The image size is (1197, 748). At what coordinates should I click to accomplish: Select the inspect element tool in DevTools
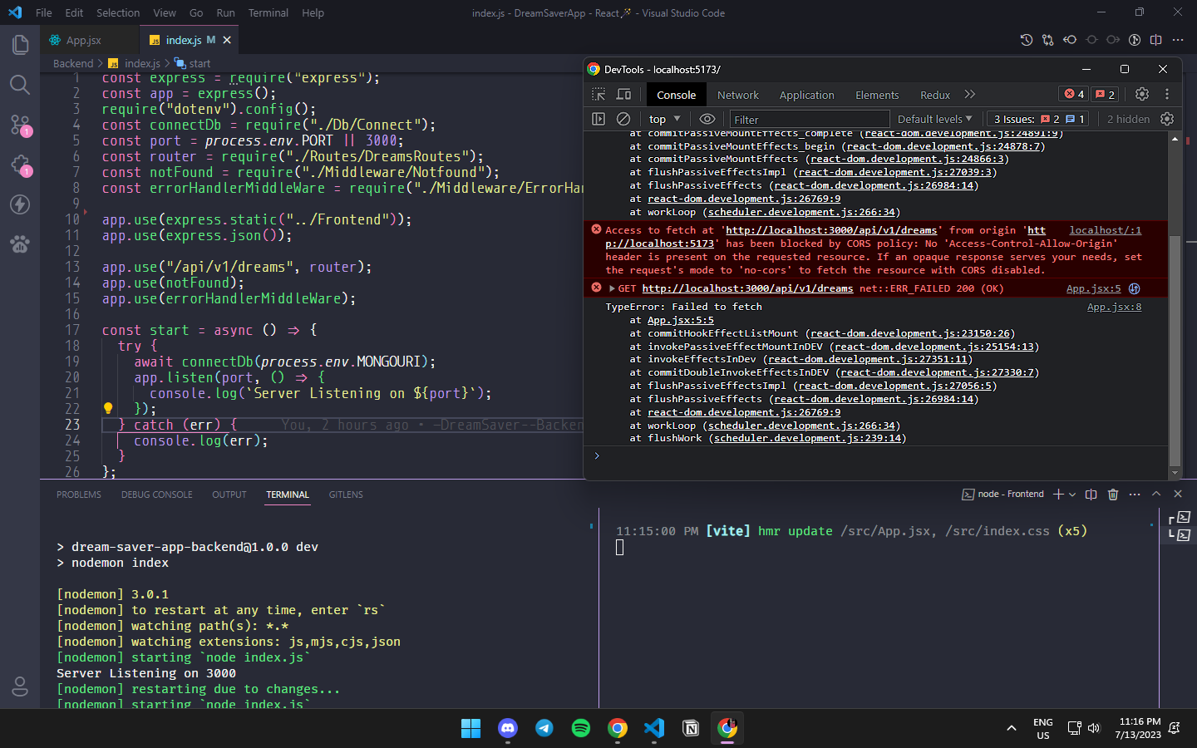pyautogui.click(x=597, y=94)
